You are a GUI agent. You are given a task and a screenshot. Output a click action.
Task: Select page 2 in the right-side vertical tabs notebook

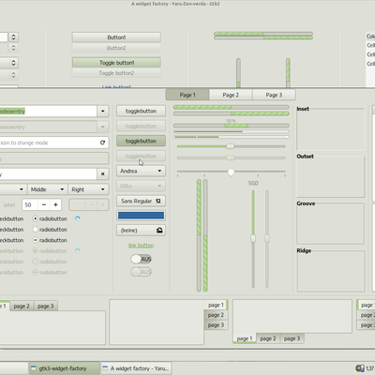tap(216, 315)
